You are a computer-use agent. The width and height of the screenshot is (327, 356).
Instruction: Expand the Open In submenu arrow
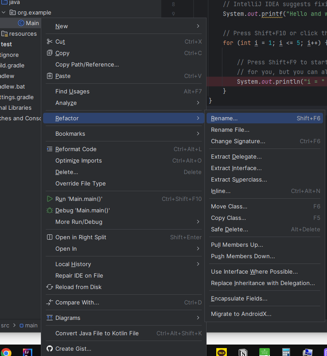click(198, 248)
